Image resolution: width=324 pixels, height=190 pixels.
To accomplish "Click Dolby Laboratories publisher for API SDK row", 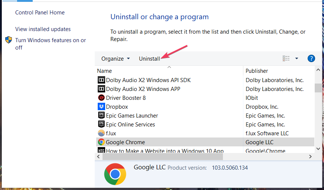I will pos(275,80).
